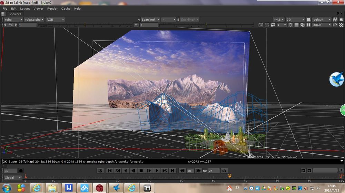The image size is (345, 193).
Task: Click the gain increase arrow
Action: click(16, 25)
